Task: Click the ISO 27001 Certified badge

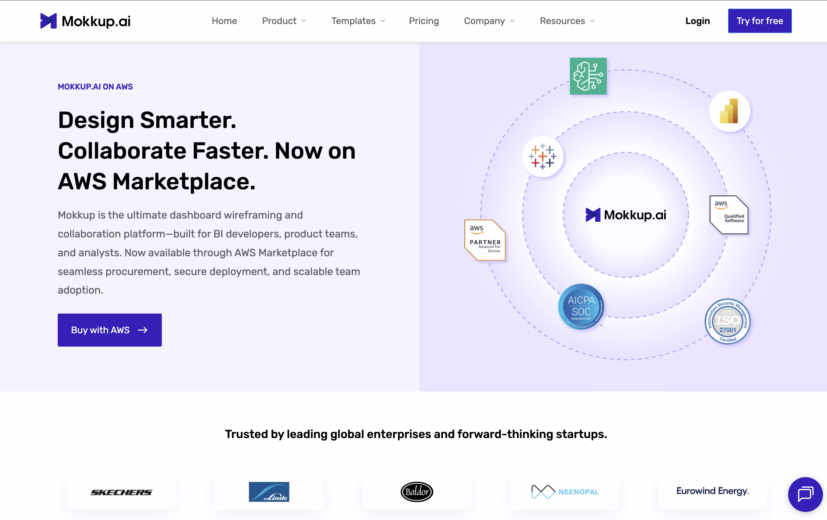Action: (x=728, y=321)
